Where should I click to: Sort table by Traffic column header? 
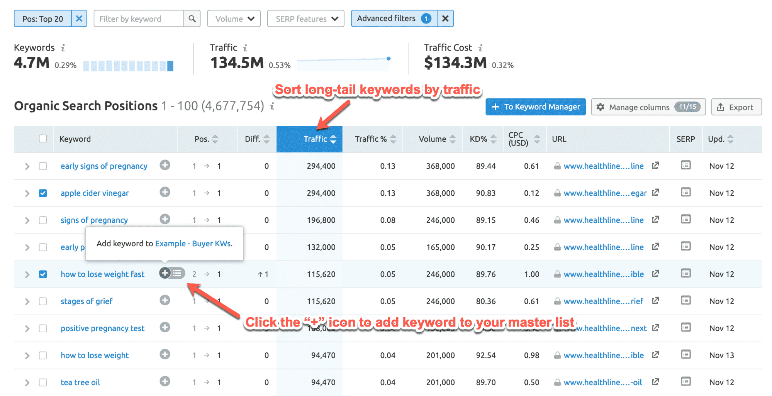point(315,139)
